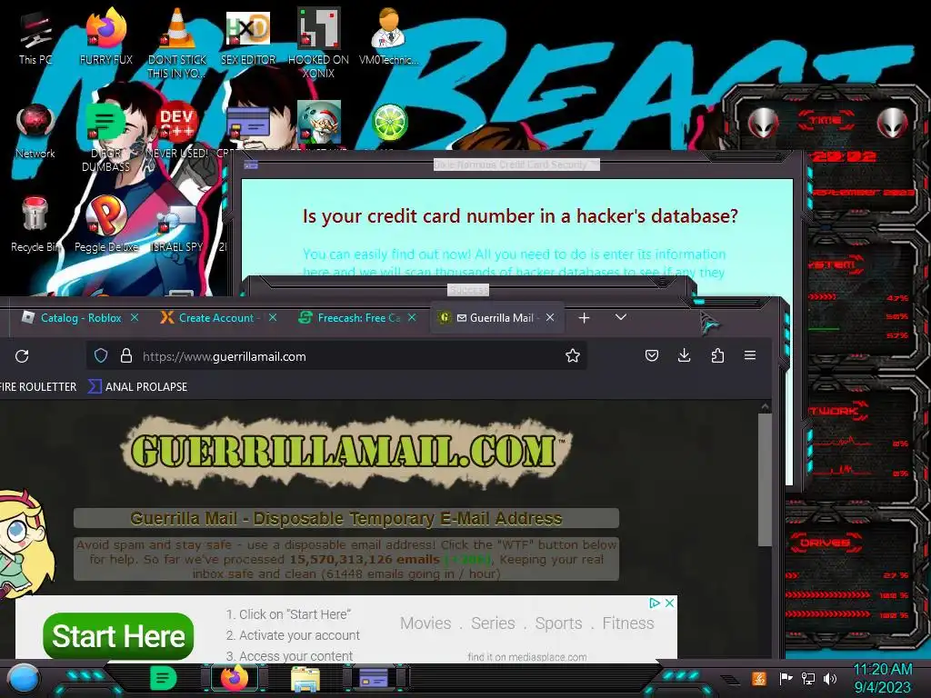This screenshot has height=698, width=931.
Task: Open the HxD SEX EDITOR shortcut
Action: [x=248, y=36]
